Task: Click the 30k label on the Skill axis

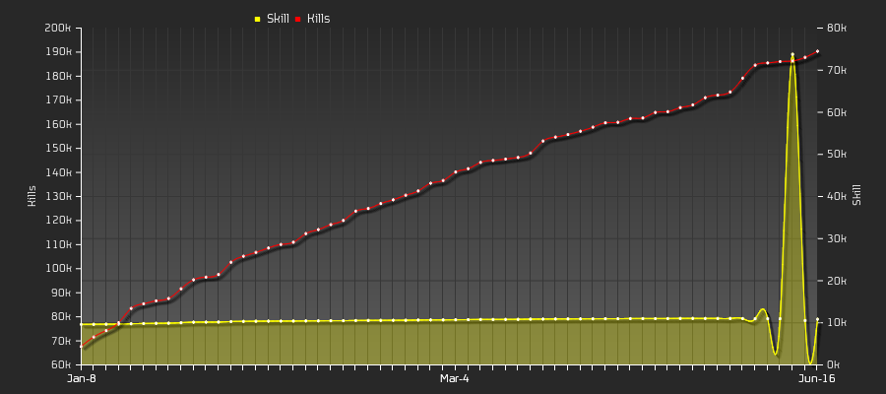Action: [838, 238]
